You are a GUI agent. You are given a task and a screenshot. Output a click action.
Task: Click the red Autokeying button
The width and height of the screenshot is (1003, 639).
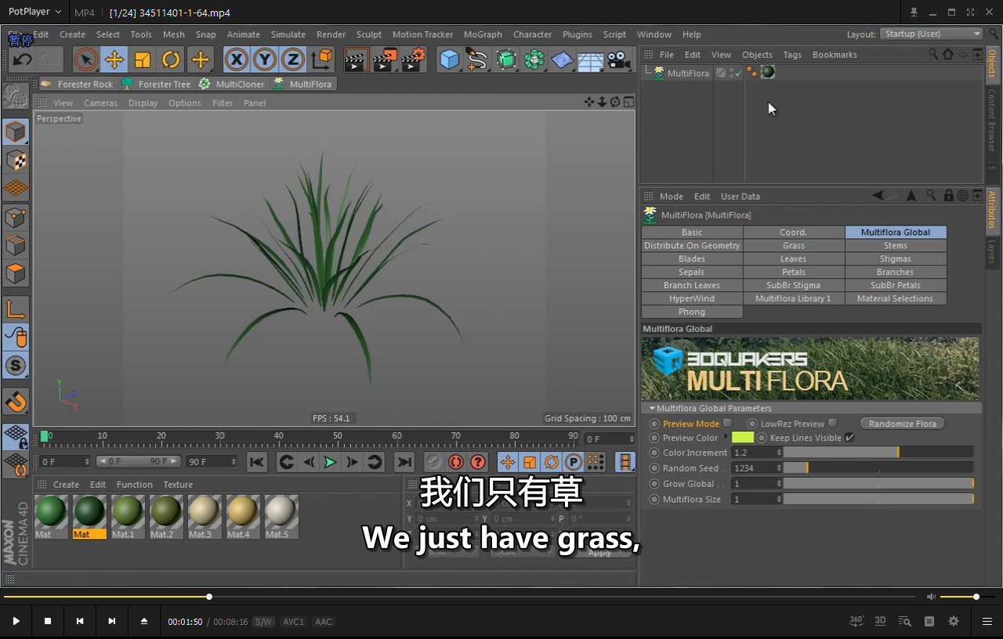[456, 462]
